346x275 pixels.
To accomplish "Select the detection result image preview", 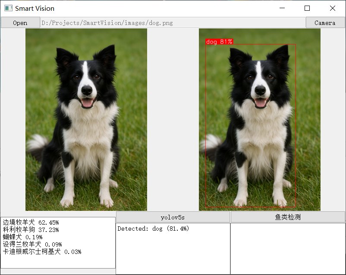I will [x=260, y=120].
